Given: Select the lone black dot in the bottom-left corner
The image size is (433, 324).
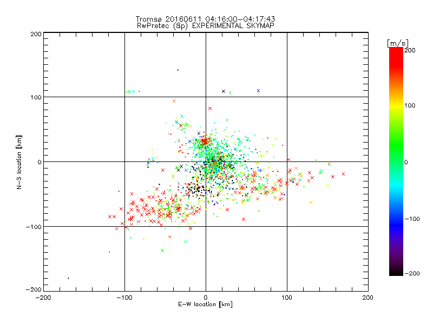Looking at the screenshot, I should click(x=68, y=278).
